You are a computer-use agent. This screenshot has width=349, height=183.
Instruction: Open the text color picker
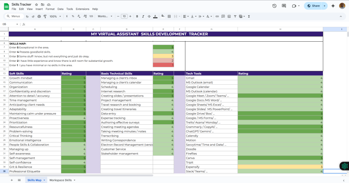[x=155, y=17]
